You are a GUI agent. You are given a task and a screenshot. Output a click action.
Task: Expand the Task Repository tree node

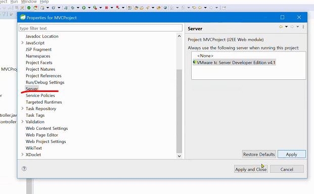(x=22, y=109)
